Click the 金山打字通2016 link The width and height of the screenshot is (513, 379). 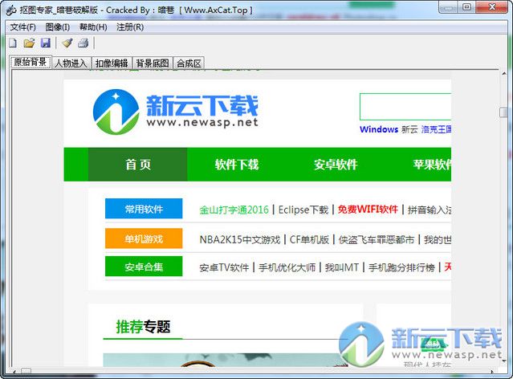pos(234,210)
